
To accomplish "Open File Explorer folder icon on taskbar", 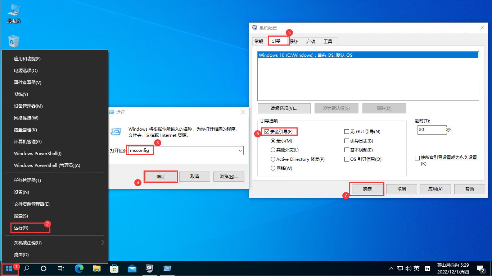I will pos(97,268).
